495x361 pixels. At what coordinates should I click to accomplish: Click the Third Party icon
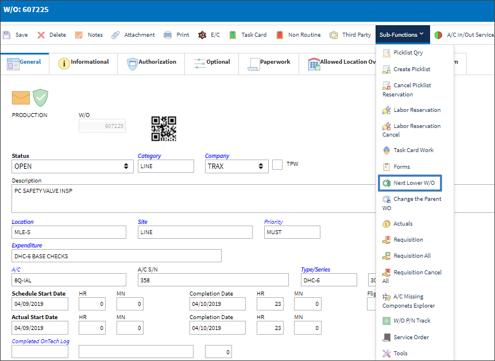pyautogui.click(x=334, y=34)
